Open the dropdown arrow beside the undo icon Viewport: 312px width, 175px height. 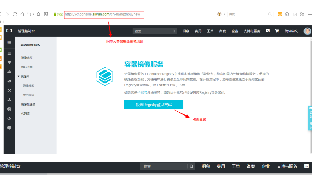(33, 14)
